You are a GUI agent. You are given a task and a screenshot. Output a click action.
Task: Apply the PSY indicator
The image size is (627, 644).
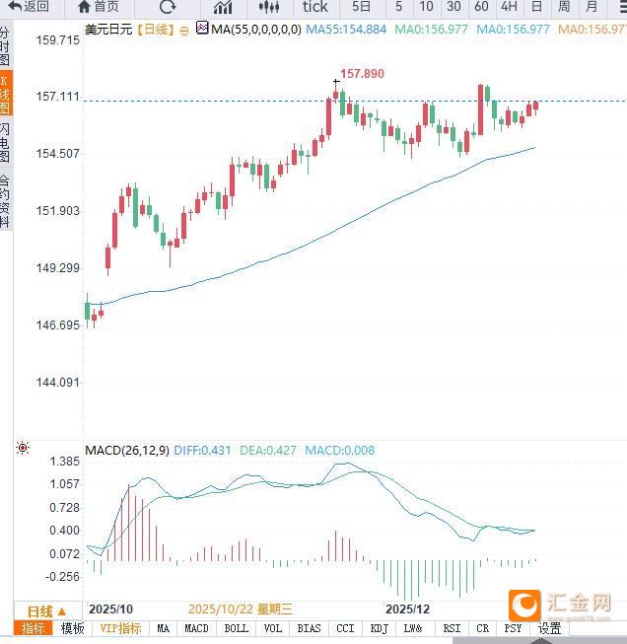tap(513, 629)
